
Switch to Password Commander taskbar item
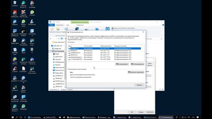(x=89, y=117)
